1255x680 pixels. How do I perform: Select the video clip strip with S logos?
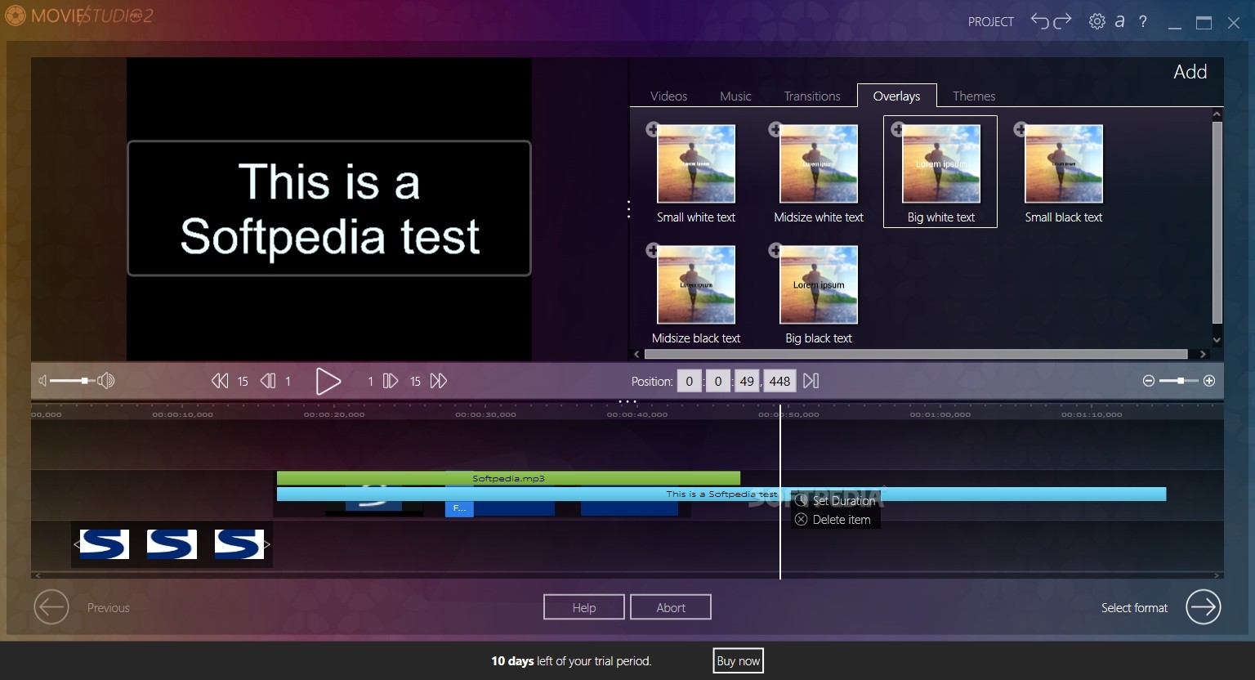[x=172, y=544]
